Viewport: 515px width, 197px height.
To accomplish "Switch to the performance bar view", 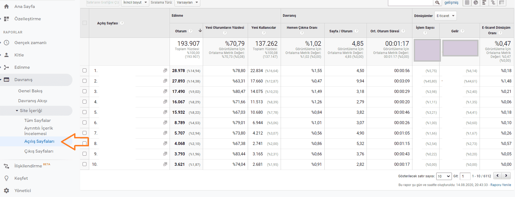I will [x=484, y=2].
